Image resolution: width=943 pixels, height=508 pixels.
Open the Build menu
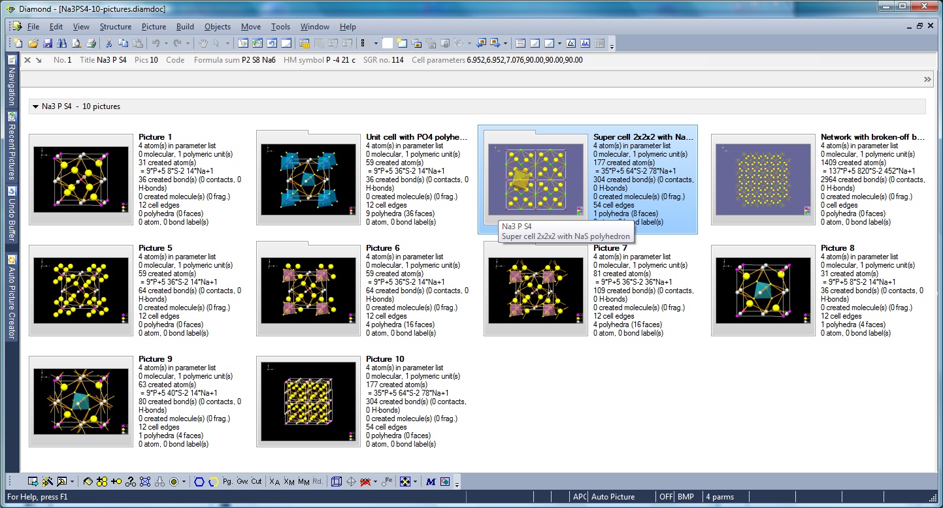(x=185, y=27)
